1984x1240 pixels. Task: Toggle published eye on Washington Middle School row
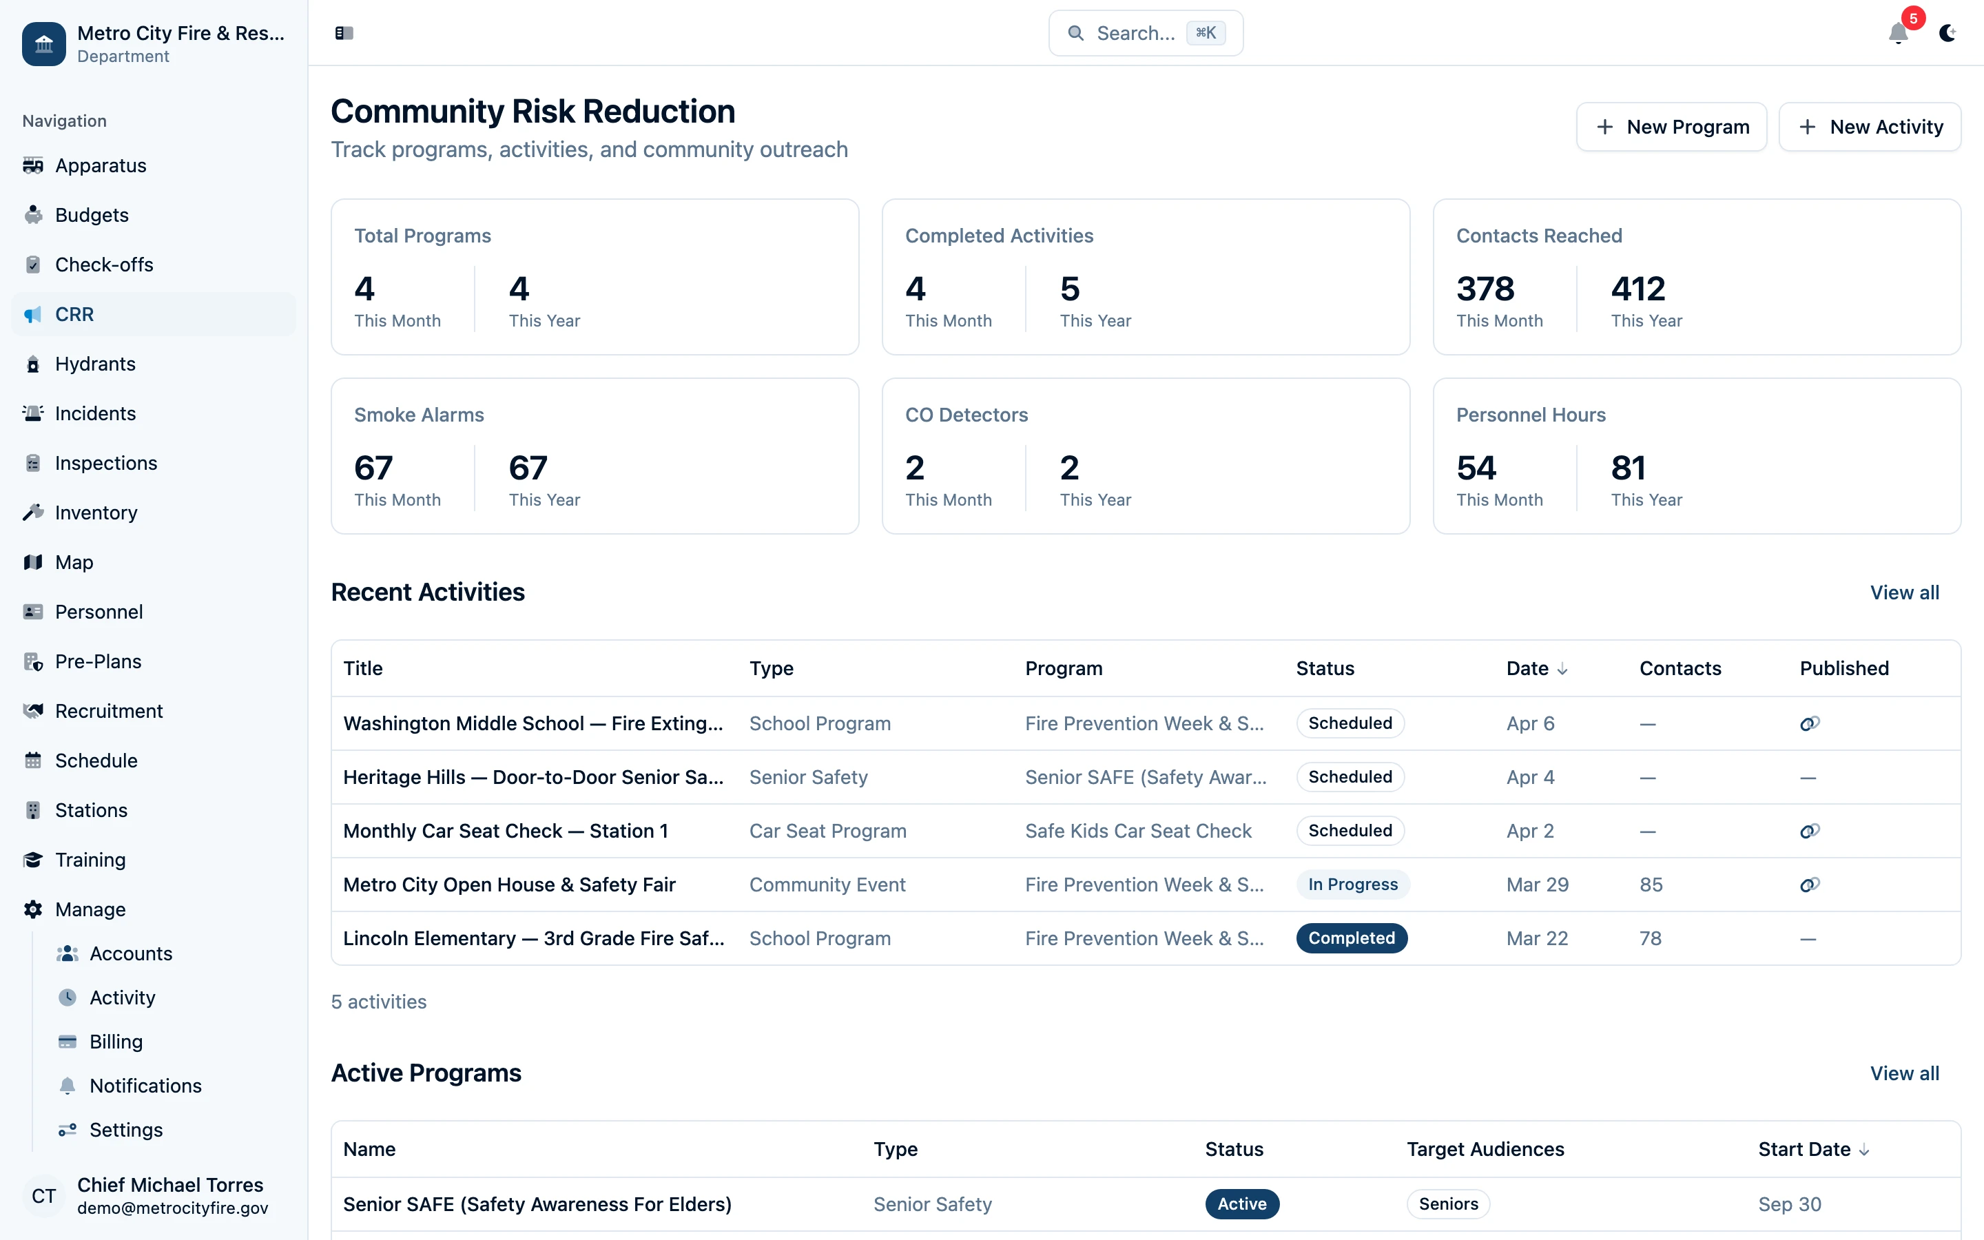click(x=1810, y=723)
